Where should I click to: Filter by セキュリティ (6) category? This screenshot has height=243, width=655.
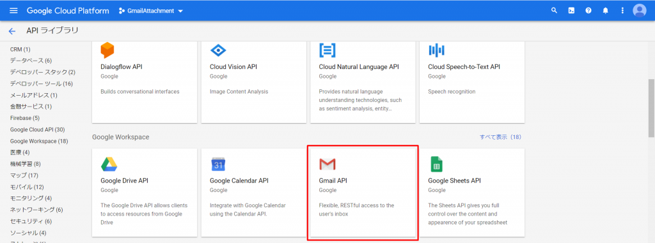[31, 221]
